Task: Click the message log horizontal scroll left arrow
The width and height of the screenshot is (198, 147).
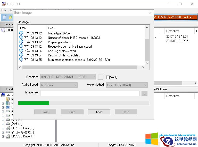Action: pyautogui.click(x=20, y=67)
